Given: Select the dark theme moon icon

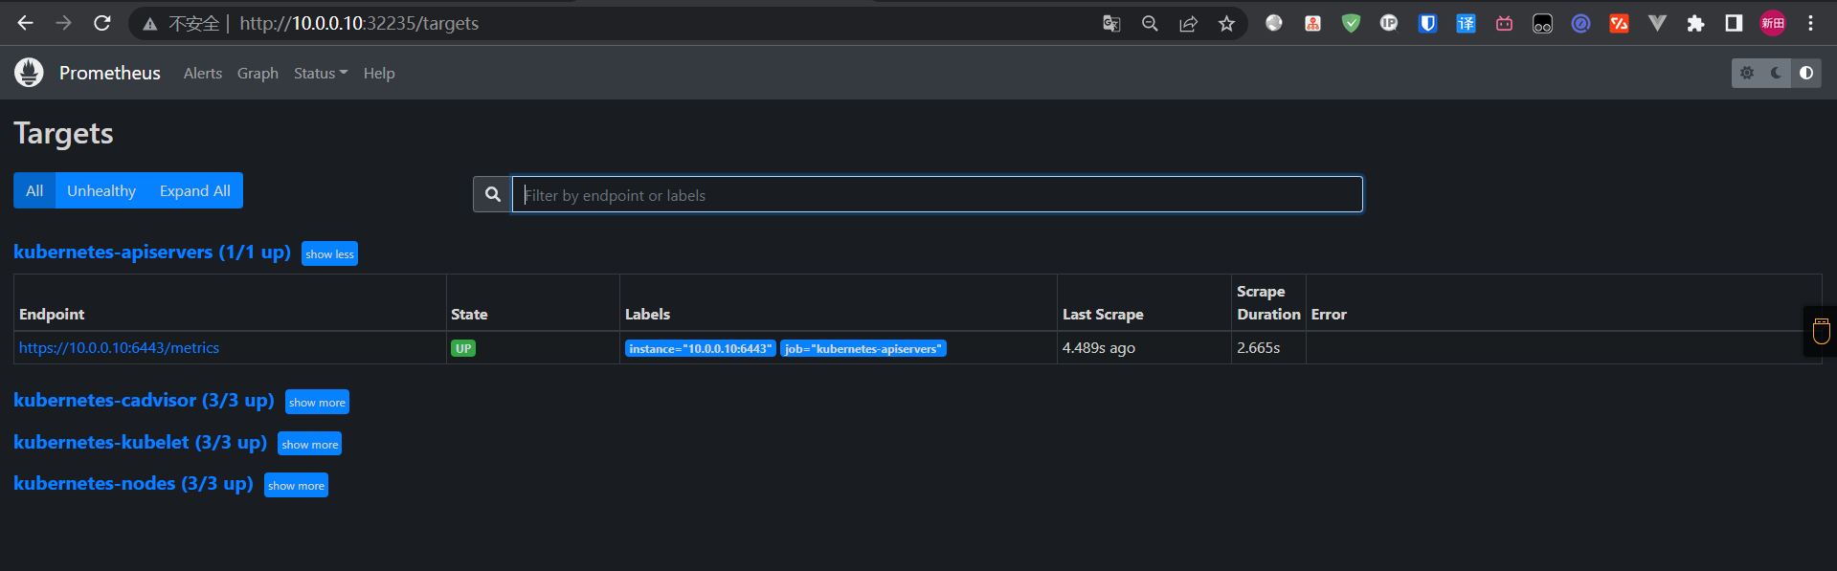Looking at the screenshot, I should (x=1777, y=73).
